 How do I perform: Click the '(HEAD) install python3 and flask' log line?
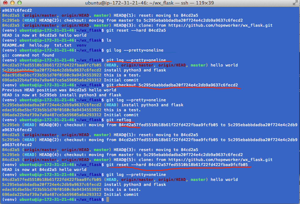click(x=93, y=105)
